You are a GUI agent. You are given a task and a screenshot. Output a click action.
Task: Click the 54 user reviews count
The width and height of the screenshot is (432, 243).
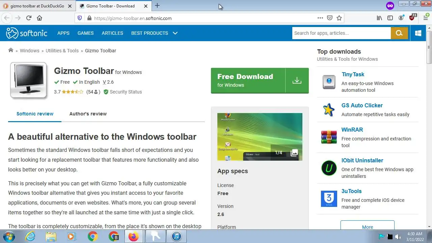(x=93, y=92)
